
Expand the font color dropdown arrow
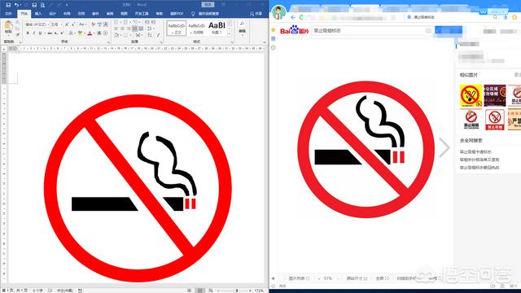(94, 33)
